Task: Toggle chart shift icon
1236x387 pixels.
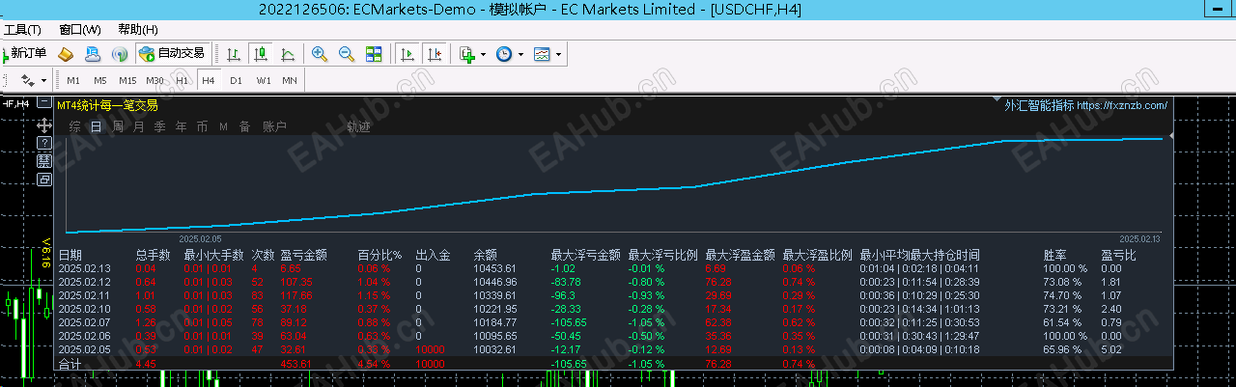Action: pyautogui.click(x=435, y=54)
